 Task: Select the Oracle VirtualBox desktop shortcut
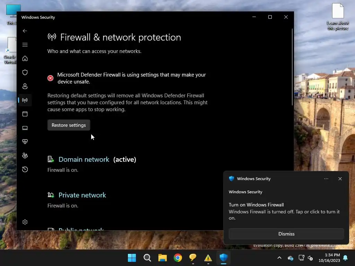[x=10, y=51]
